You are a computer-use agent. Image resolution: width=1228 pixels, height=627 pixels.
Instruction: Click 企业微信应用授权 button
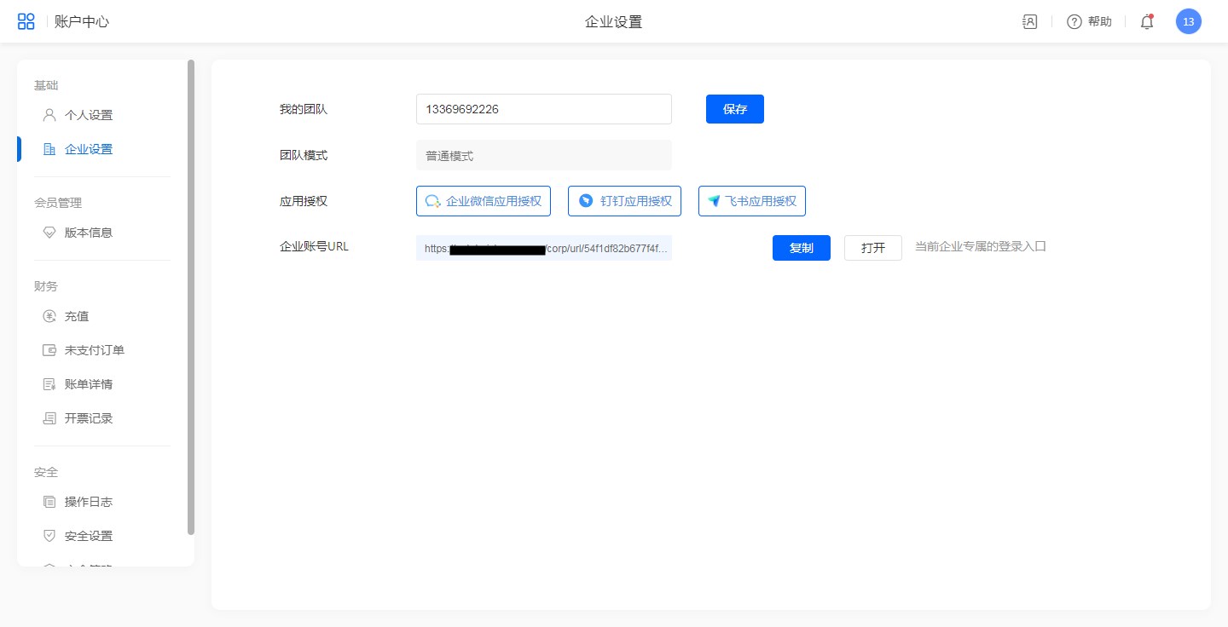point(484,201)
